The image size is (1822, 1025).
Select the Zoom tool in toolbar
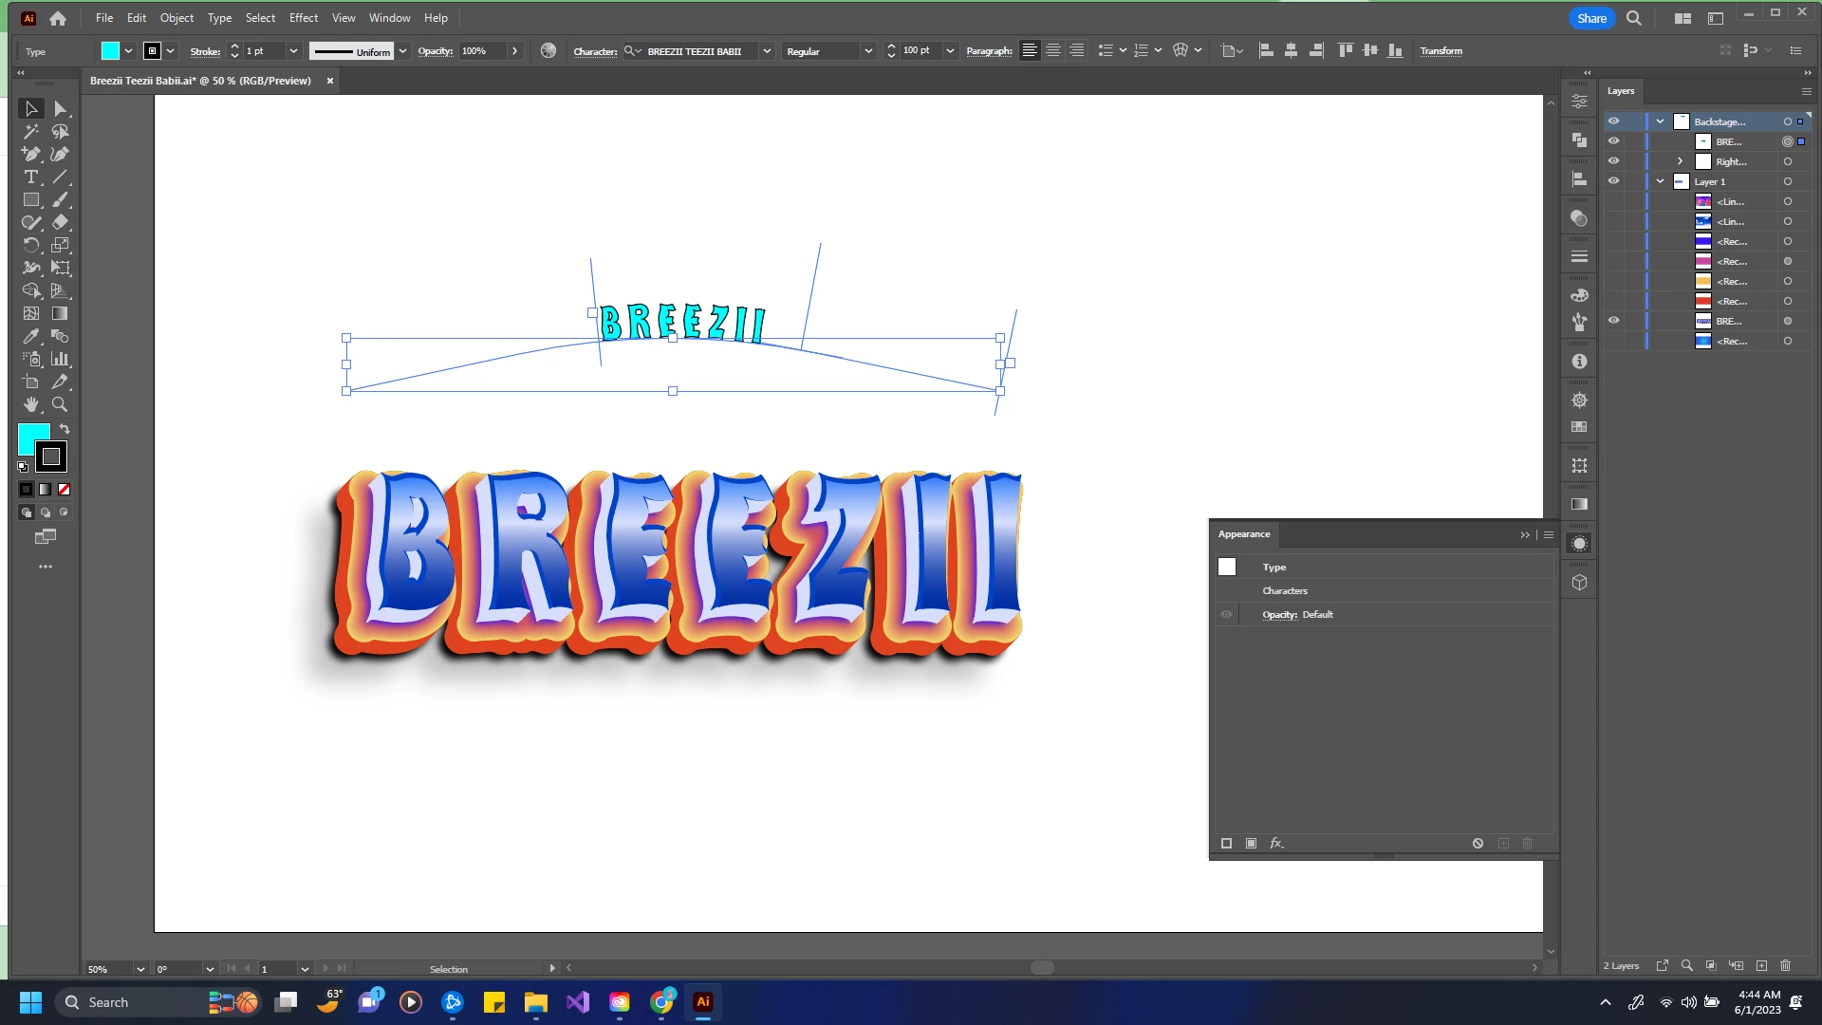[x=60, y=404]
